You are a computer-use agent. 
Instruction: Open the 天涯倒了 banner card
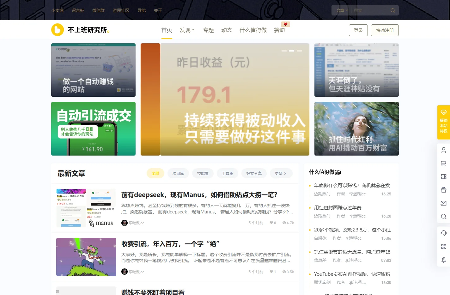pos(356,70)
